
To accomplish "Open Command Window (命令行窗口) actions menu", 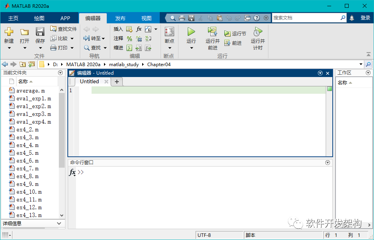I will 328,162.
